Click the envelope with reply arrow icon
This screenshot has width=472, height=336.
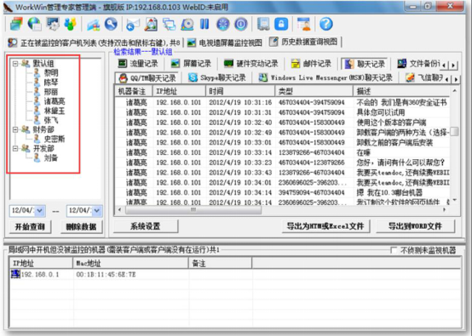(x=132, y=24)
